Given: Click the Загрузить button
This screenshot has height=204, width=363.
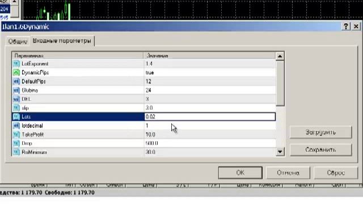Looking at the screenshot, I should [320, 132].
